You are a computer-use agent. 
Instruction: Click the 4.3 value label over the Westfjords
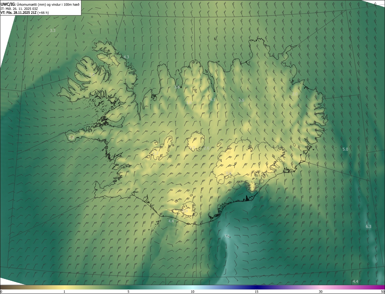tap(126, 57)
